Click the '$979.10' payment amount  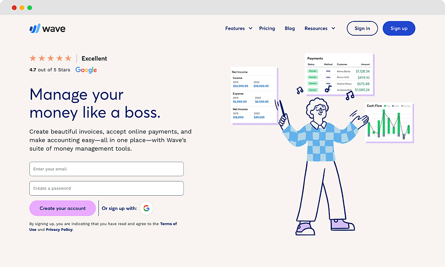[x=364, y=78]
